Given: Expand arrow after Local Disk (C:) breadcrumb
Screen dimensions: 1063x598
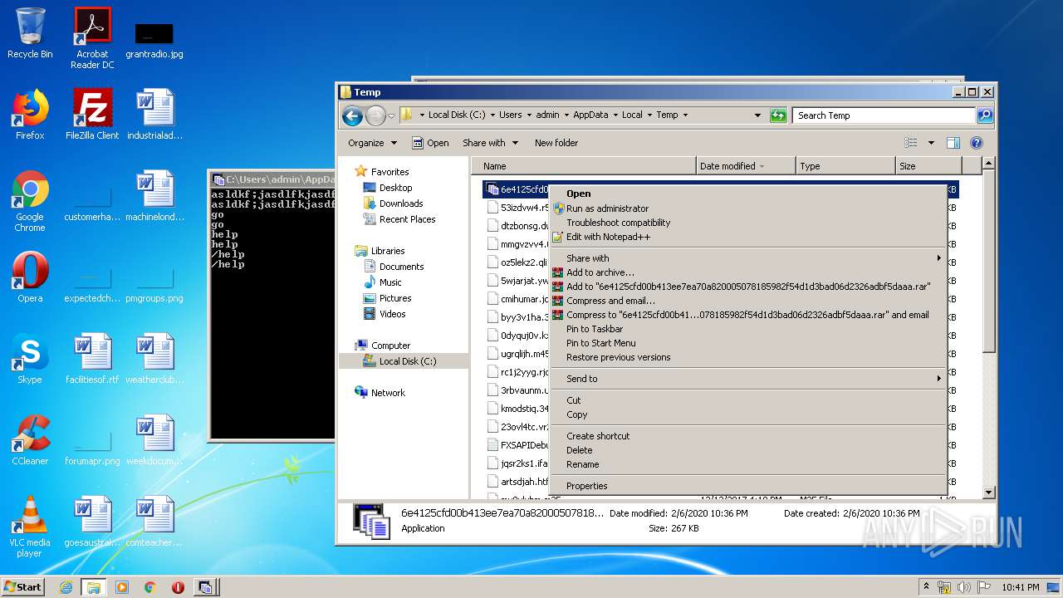Looking at the screenshot, I should (x=492, y=115).
